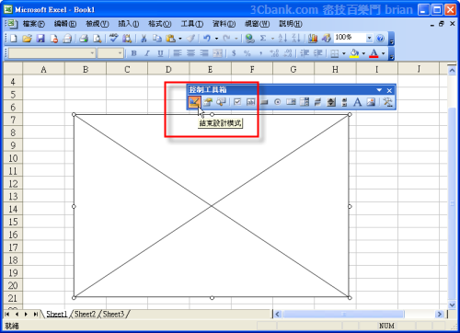This screenshot has height=333, width=460.
Task: Click the View Code toolbox icon
Action: pos(221,102)
